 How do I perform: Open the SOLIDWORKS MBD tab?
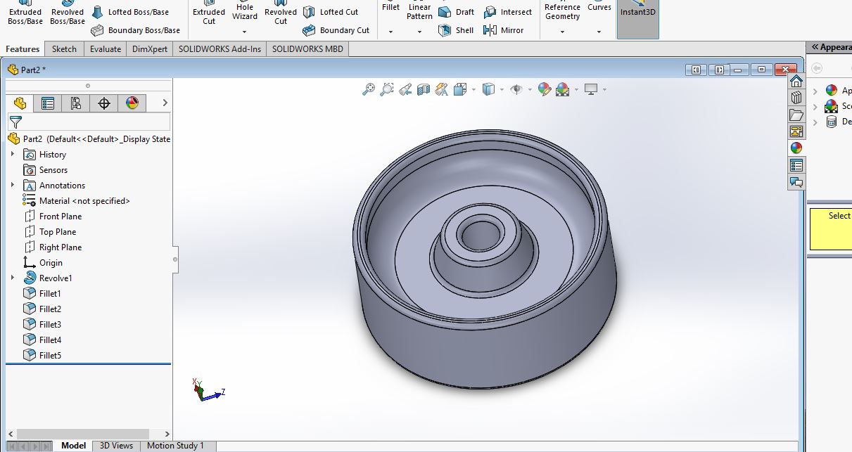click(x=307, y=49)
